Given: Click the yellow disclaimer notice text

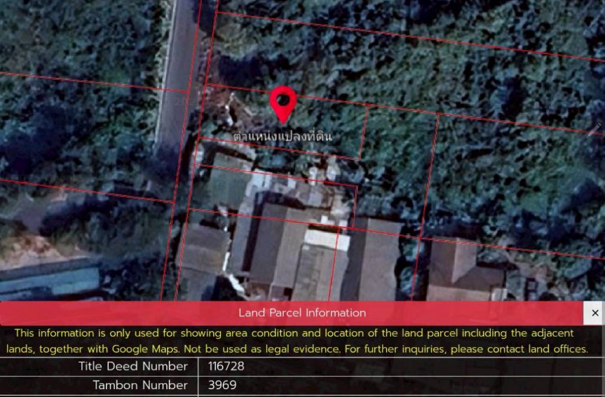Looking at the screenshot, I should coord(296,341).
